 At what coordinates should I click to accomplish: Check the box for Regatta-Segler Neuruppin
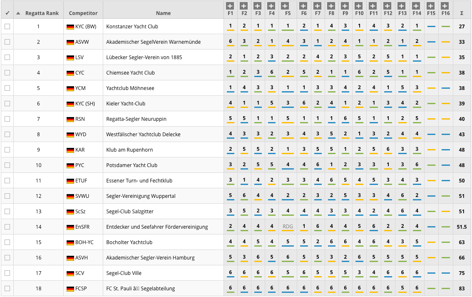coord(7,119)
